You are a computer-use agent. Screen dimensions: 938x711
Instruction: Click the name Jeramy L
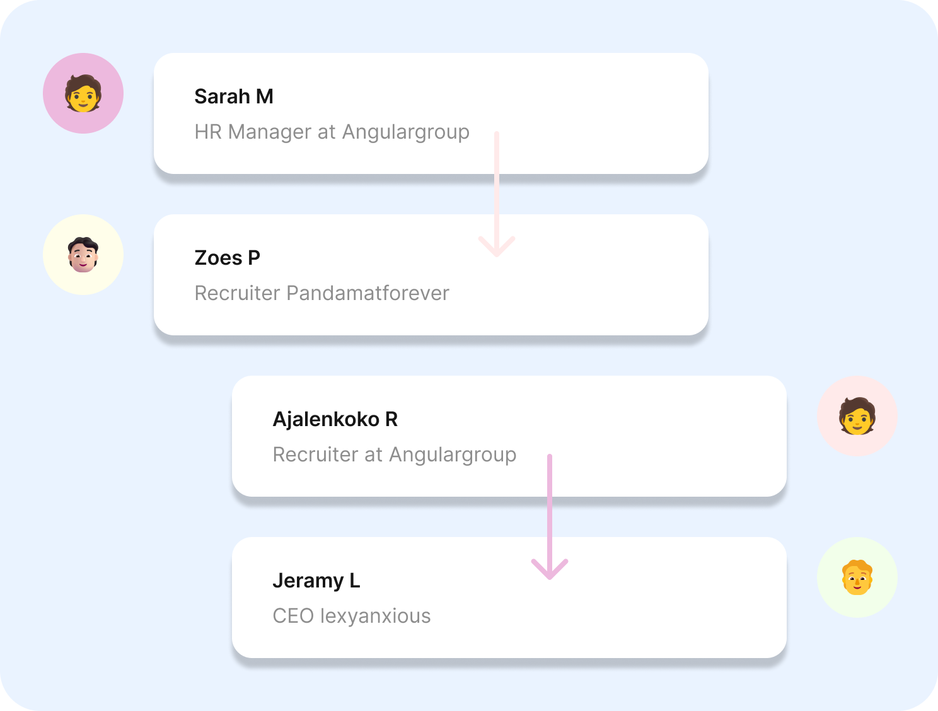316,581
